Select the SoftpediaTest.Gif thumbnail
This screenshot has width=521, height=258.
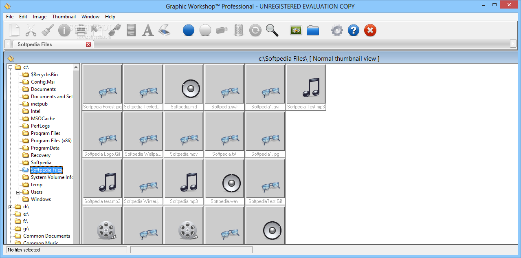tap(265, 182)
